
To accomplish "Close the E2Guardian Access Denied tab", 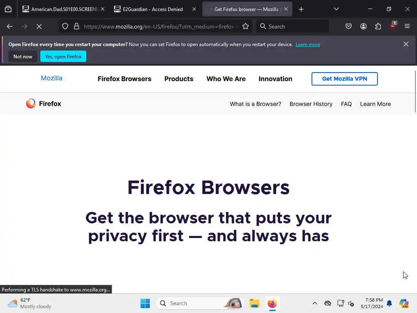I will 194,9.
